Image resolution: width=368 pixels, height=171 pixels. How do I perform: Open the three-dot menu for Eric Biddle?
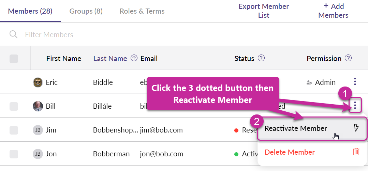pos(355,82)
